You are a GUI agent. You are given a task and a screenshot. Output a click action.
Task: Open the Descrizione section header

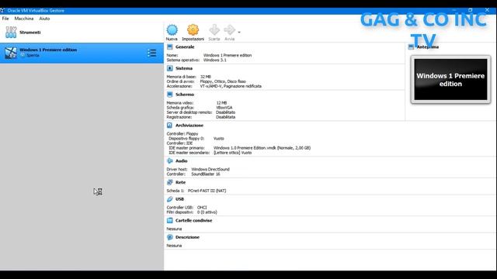coord(187,237)
